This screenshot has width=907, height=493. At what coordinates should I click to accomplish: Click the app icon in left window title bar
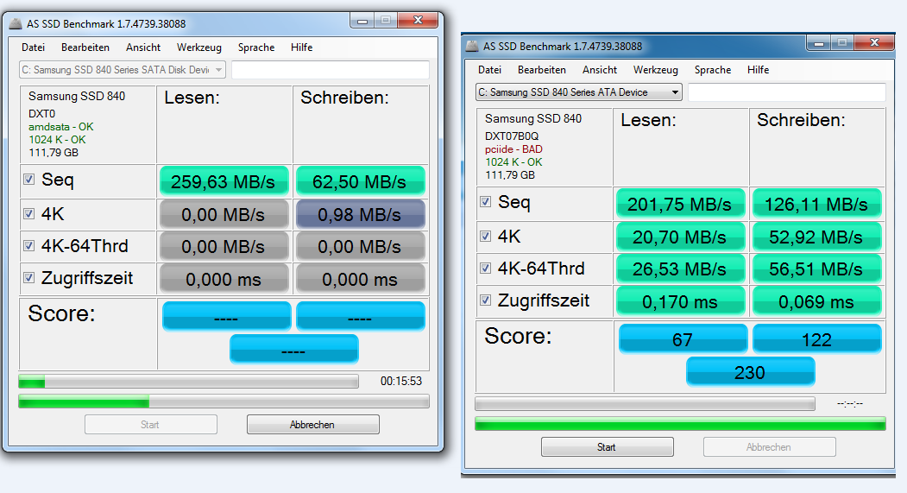click(x=16, y=23)
